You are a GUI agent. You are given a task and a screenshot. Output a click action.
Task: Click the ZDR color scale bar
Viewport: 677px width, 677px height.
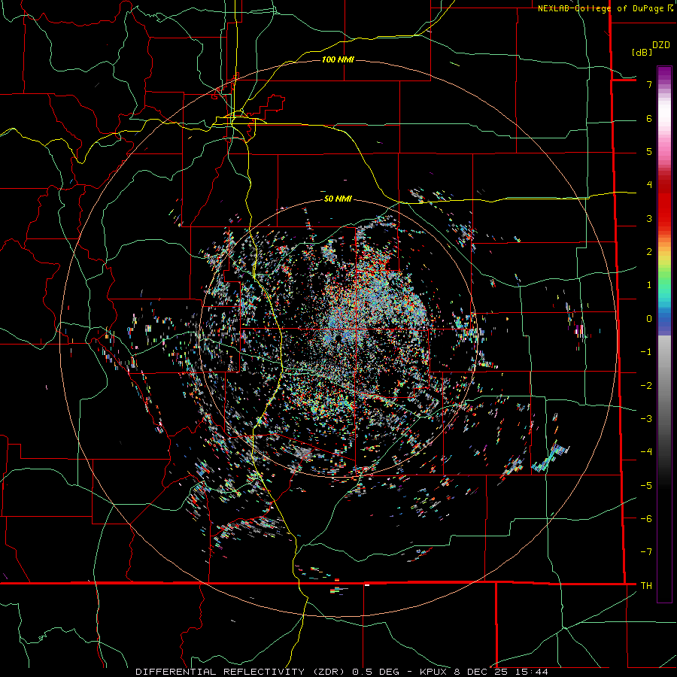coord(664,334)
